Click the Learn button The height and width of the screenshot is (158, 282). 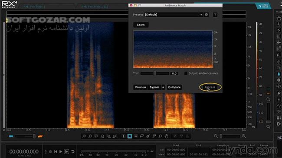point(141,25)
